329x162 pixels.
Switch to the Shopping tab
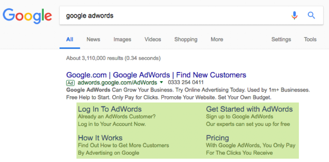(185, 39)
